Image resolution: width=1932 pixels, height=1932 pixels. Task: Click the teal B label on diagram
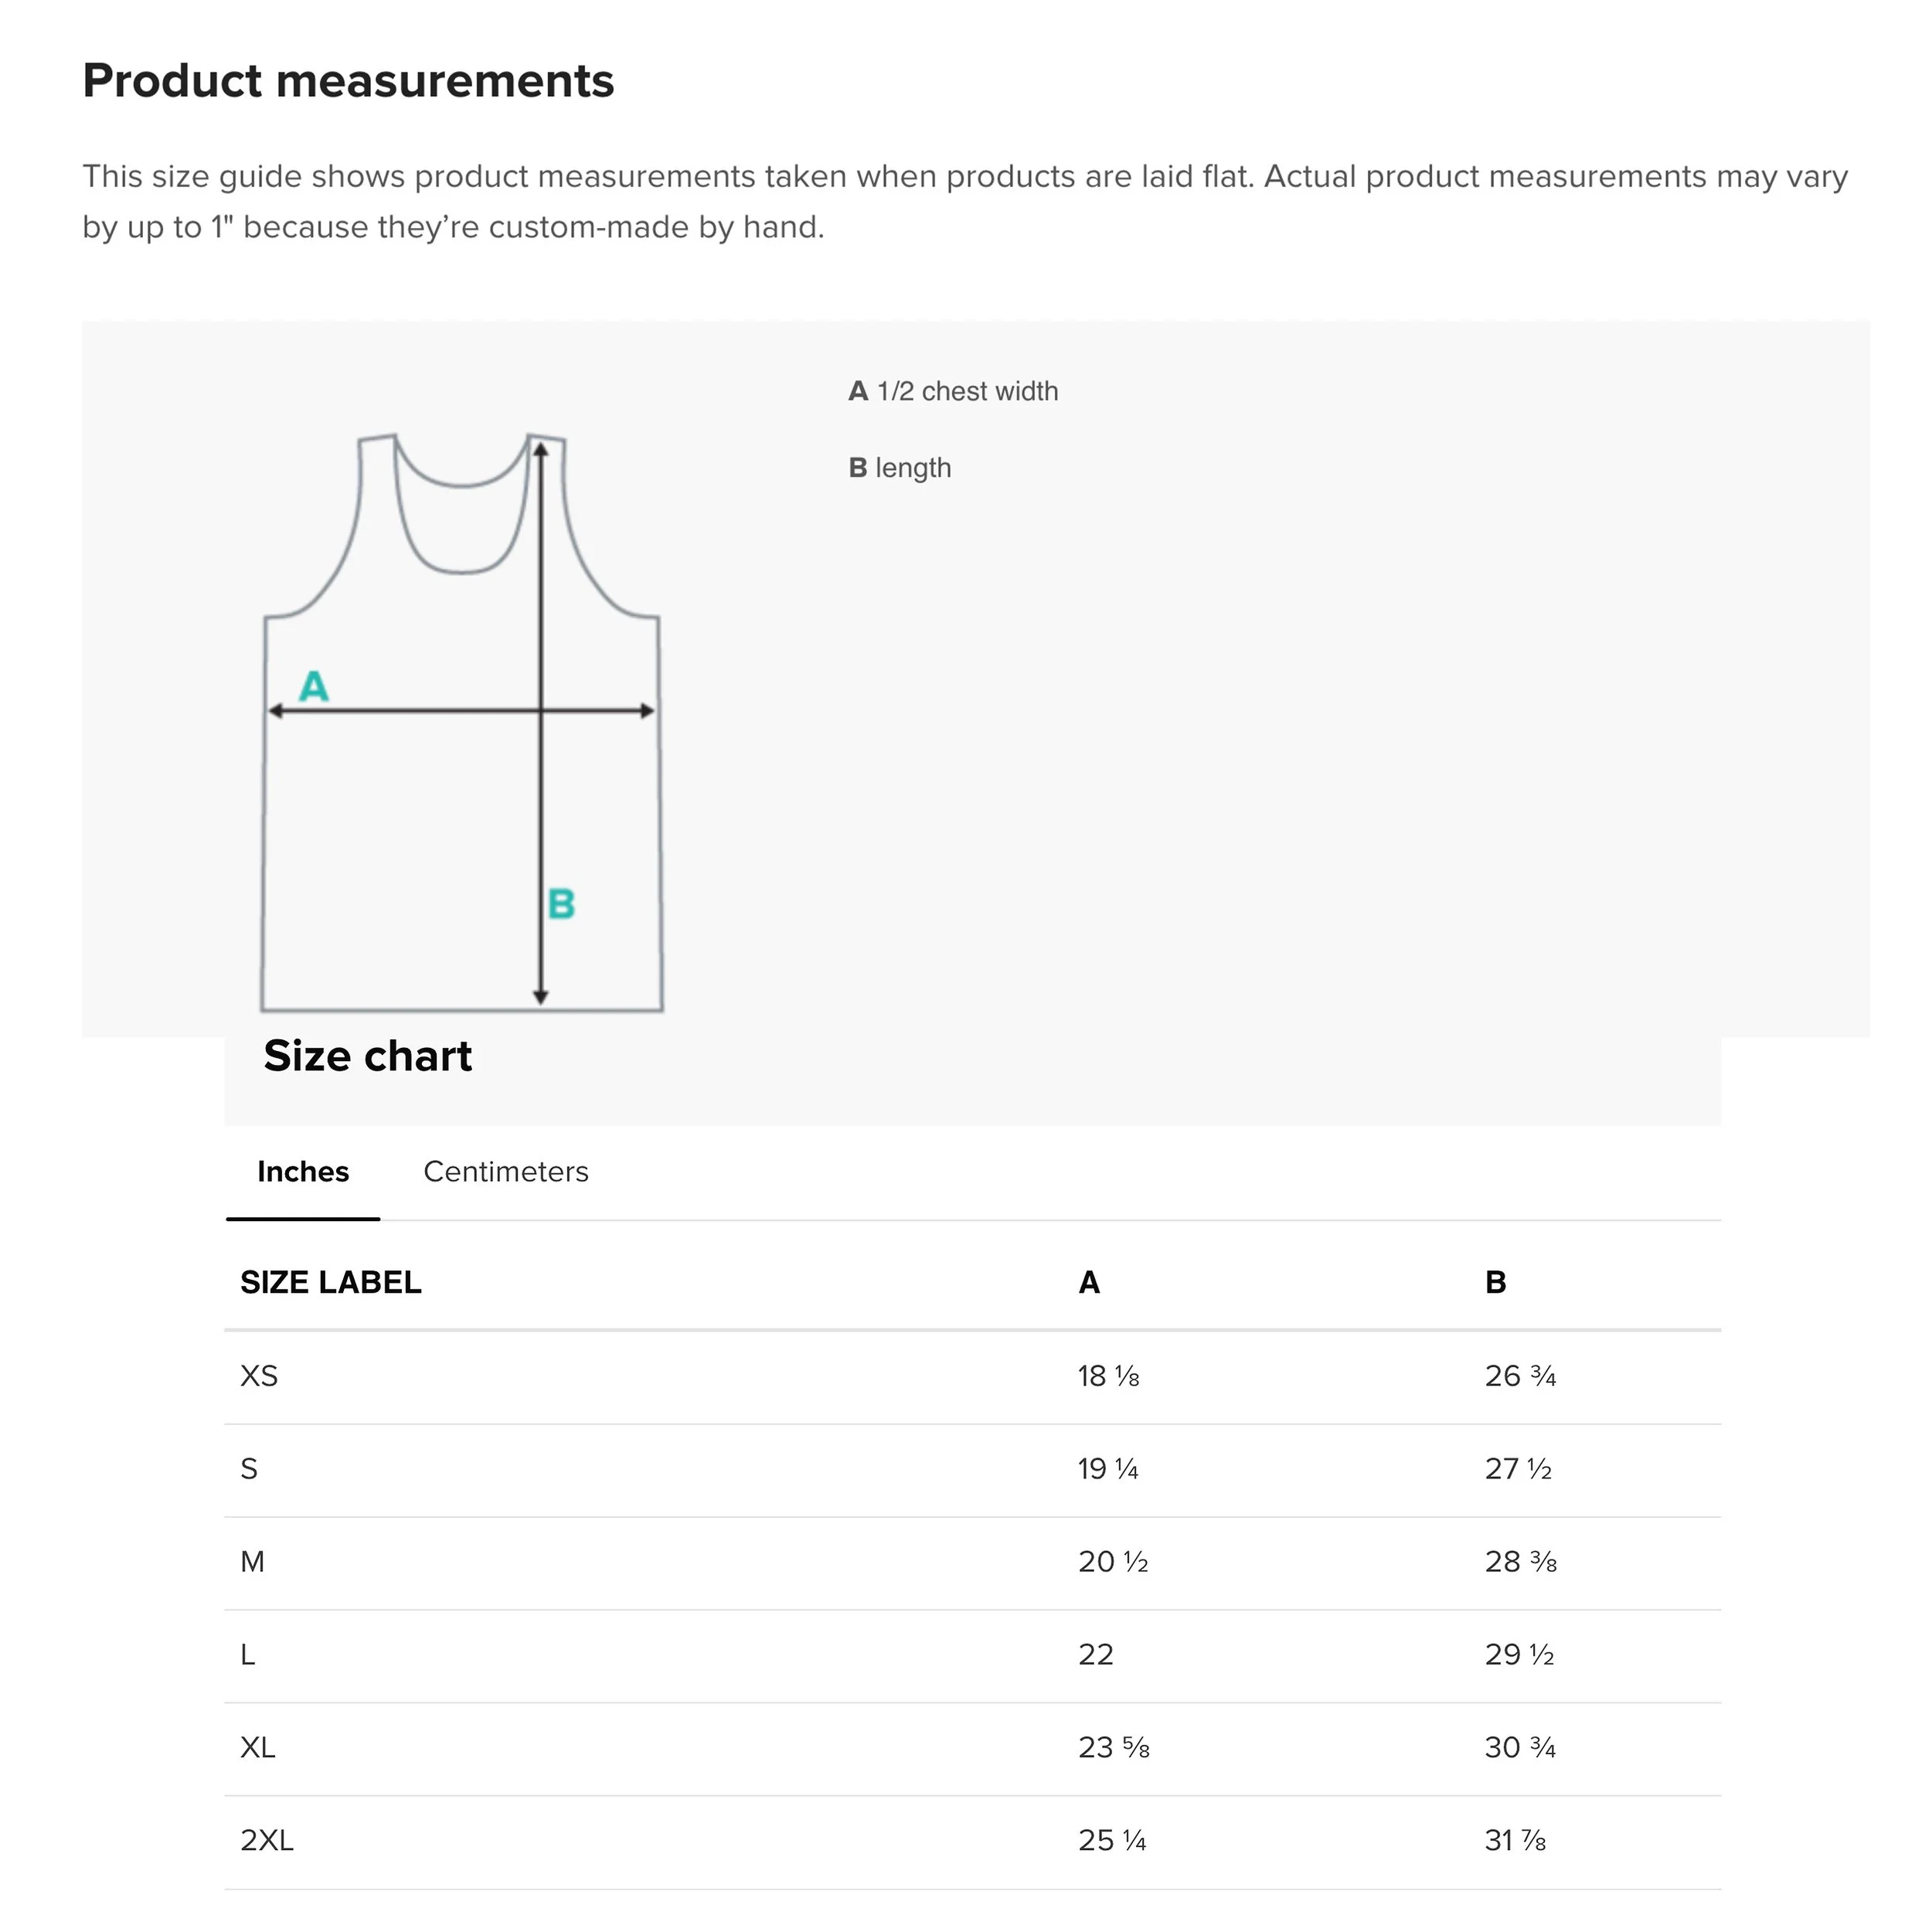point(561,904)
